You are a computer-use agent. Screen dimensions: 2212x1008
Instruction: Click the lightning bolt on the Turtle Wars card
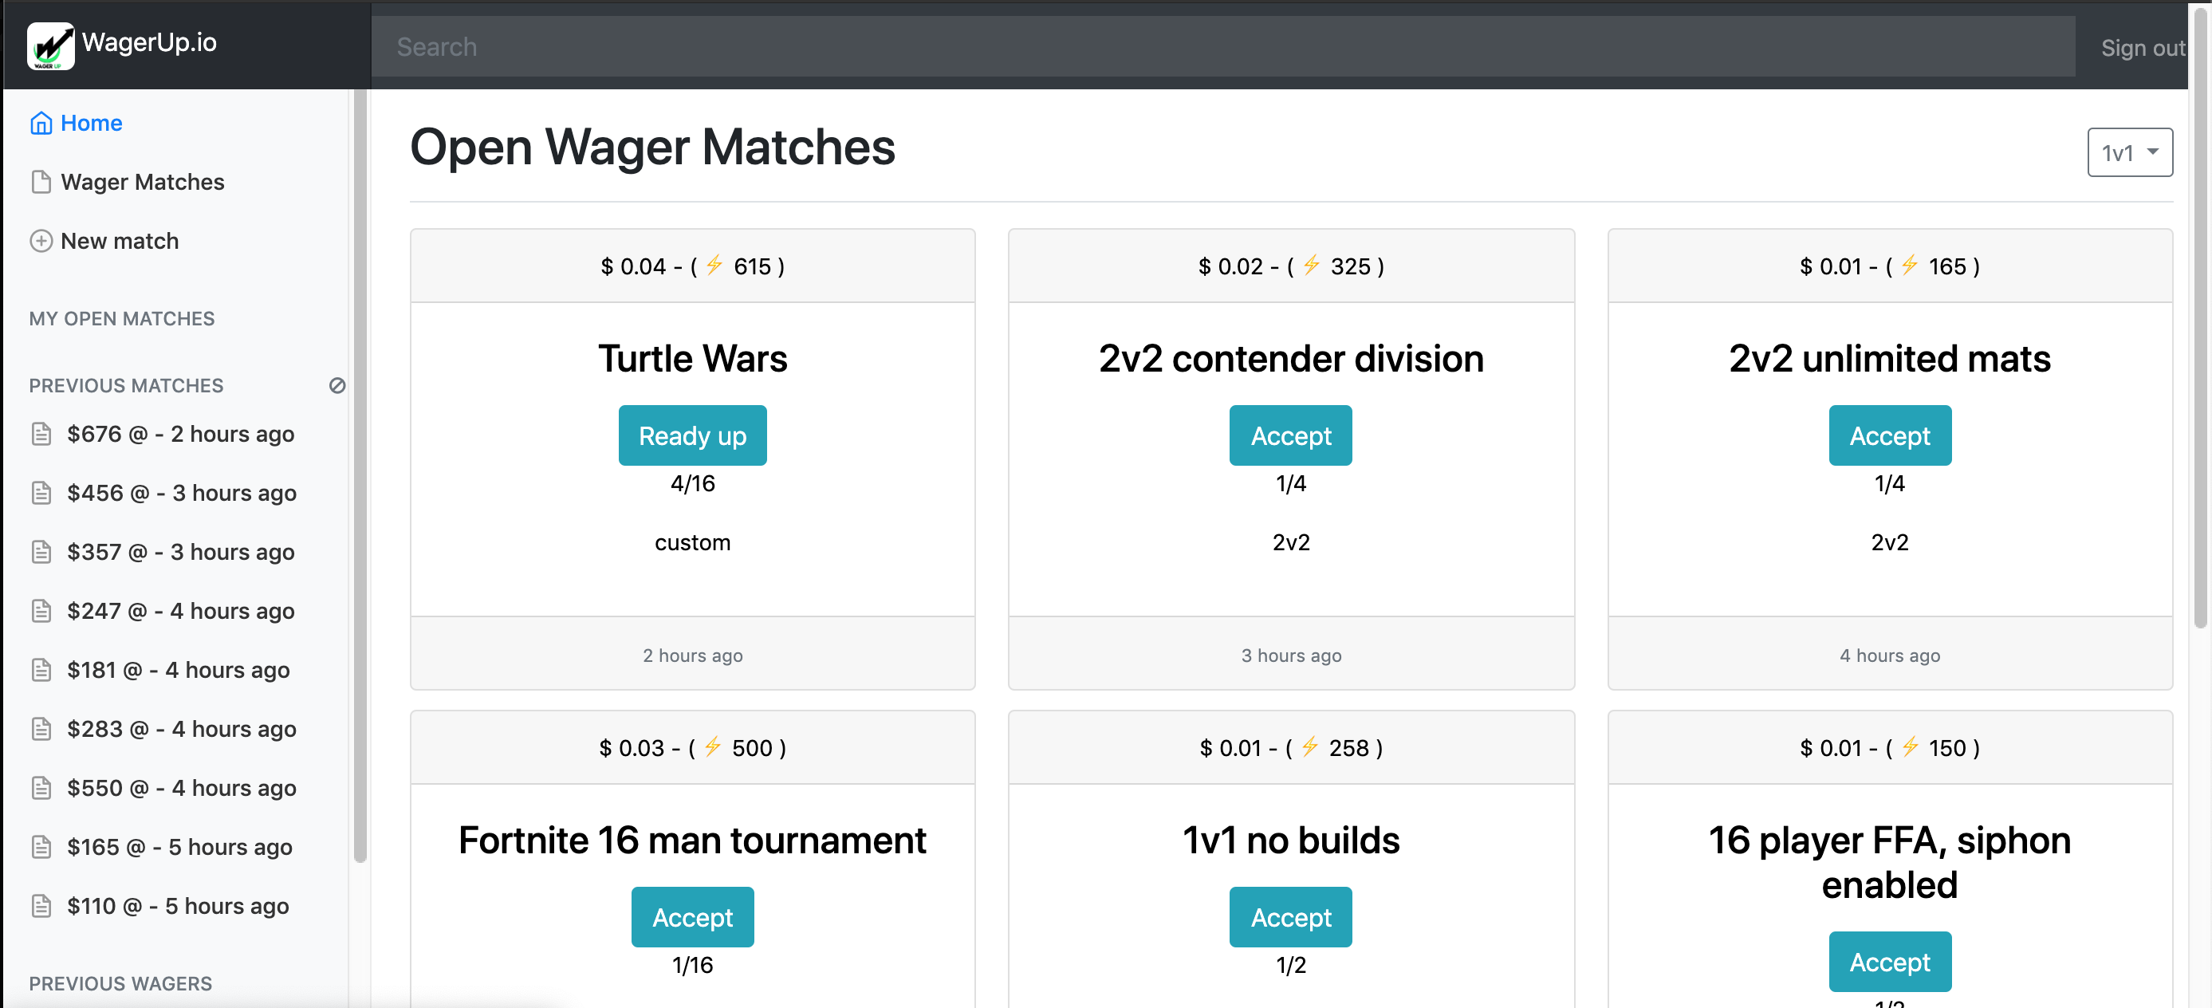(714, 266)
